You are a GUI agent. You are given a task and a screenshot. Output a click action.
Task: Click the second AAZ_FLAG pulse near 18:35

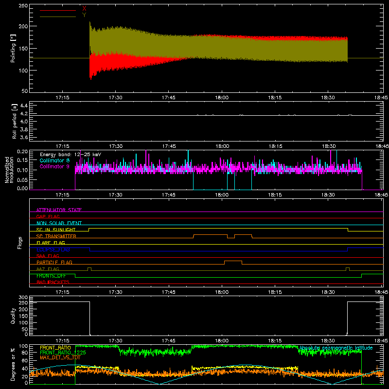[x=348, y=269]
